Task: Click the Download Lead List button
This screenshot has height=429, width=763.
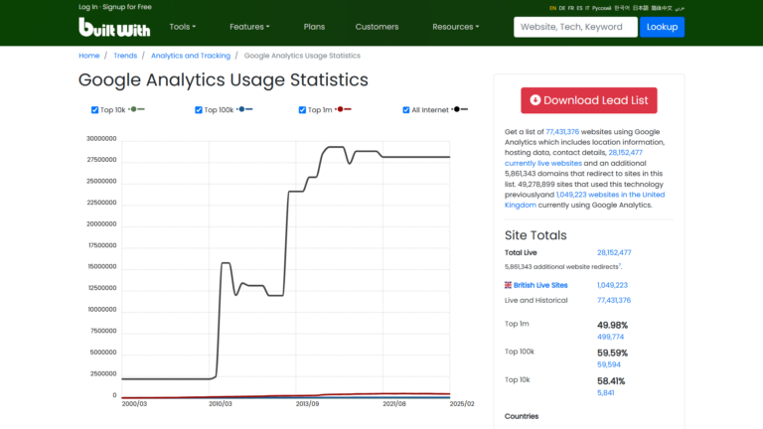Action: click(589, 100)
